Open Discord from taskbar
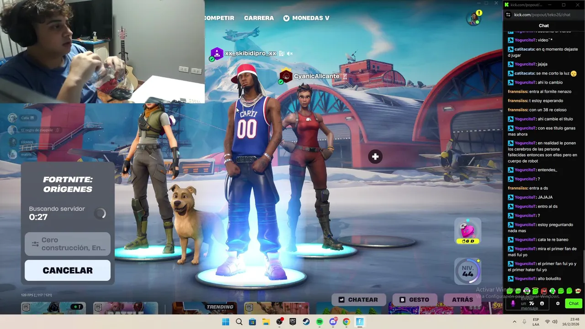 333,322
